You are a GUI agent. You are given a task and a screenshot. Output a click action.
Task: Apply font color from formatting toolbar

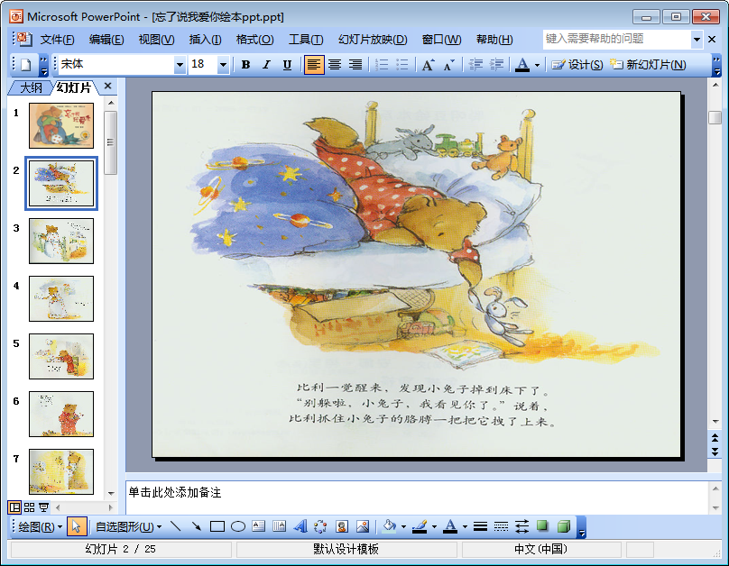coord(522,65)
